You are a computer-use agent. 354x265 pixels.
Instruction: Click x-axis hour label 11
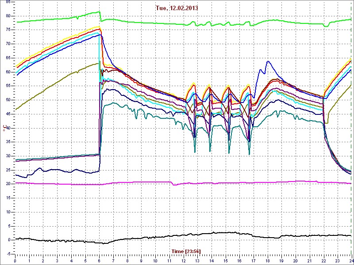click(x=169, y=261)
